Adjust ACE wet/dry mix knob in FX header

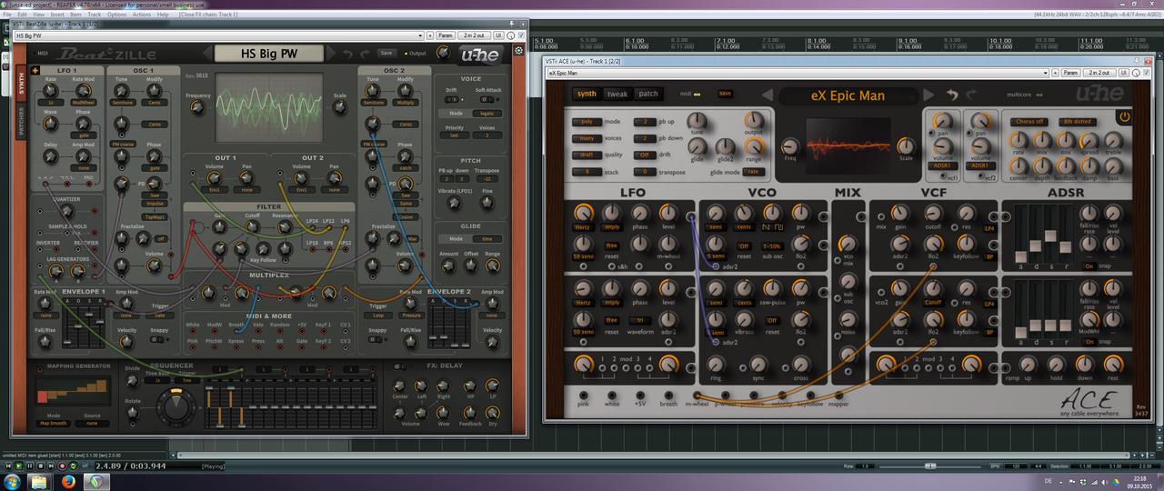tap(1134, 72)
